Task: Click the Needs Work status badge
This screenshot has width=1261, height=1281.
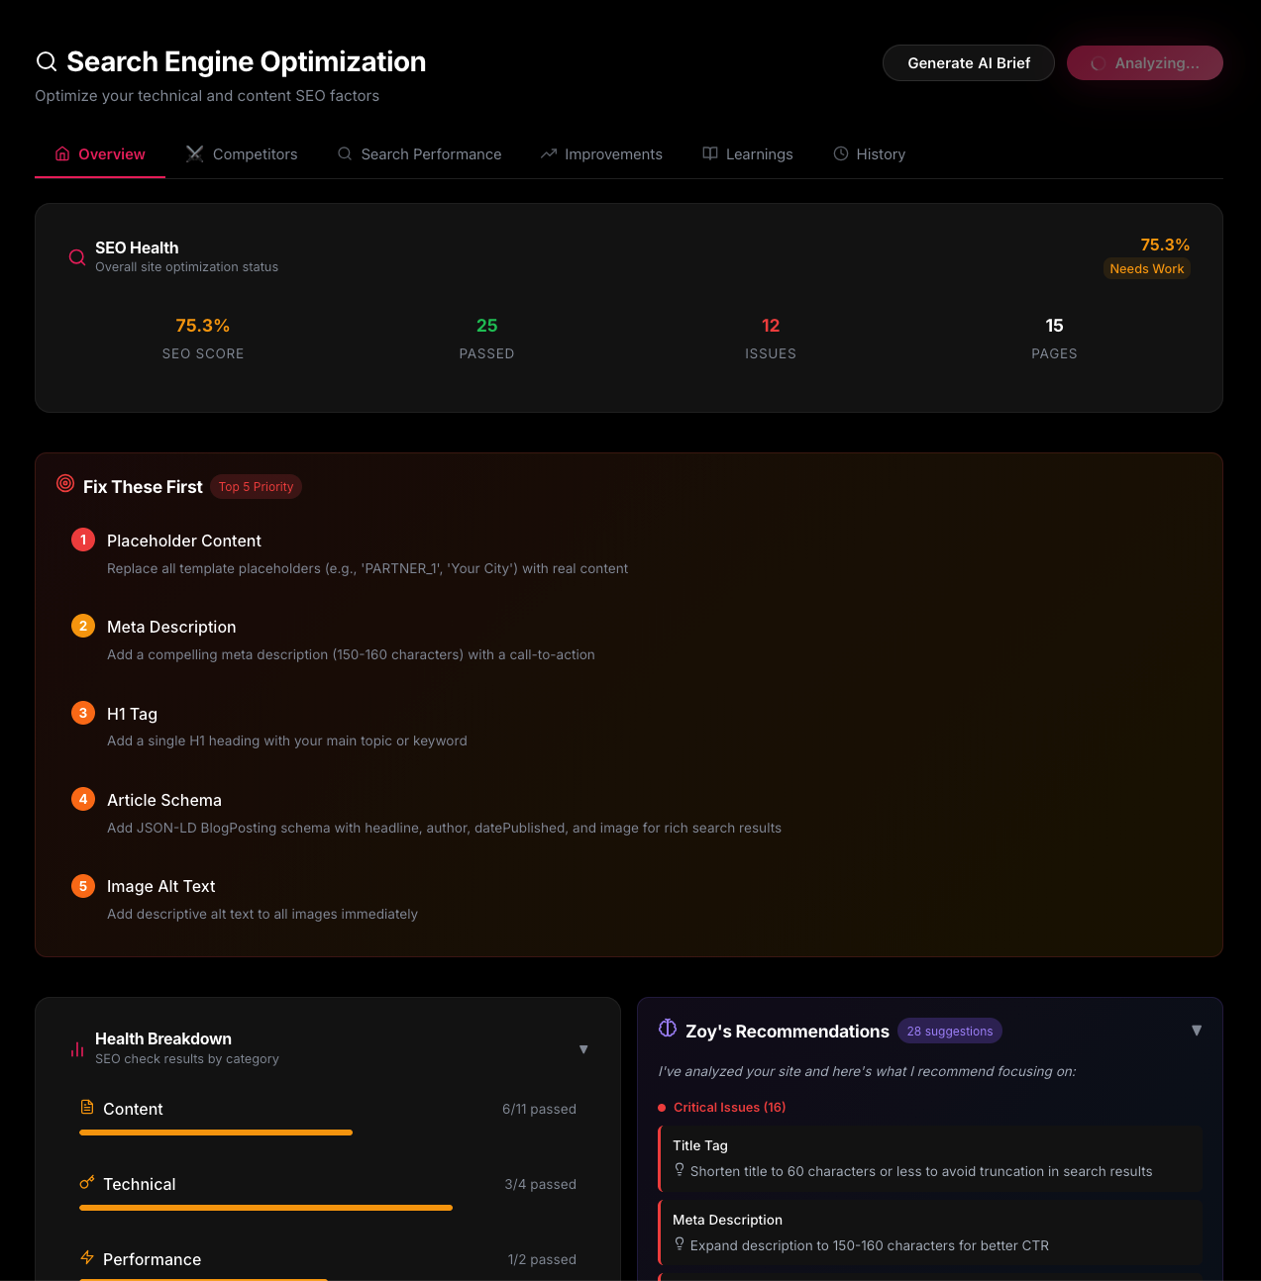Action: click(1146, 268)
